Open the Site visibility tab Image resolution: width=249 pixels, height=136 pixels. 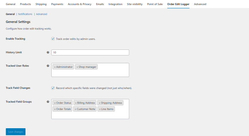(x=135, y=4)
